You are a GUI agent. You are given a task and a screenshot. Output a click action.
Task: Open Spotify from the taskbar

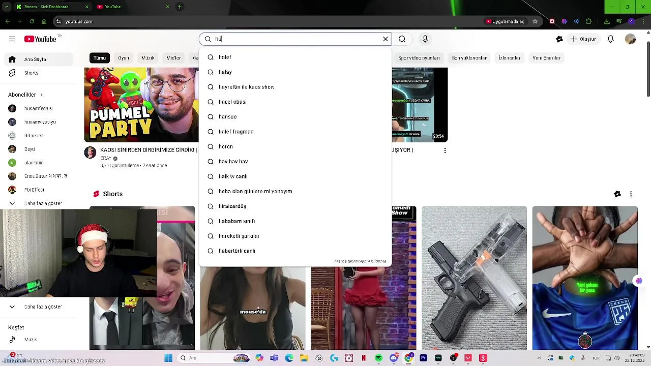(379, 358)
